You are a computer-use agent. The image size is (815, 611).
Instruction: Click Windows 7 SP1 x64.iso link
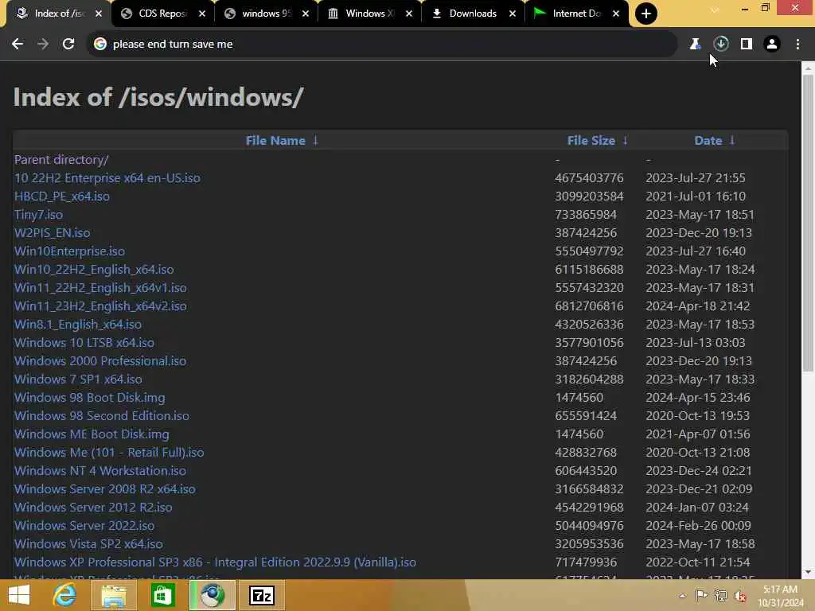(x=78, y=379)
